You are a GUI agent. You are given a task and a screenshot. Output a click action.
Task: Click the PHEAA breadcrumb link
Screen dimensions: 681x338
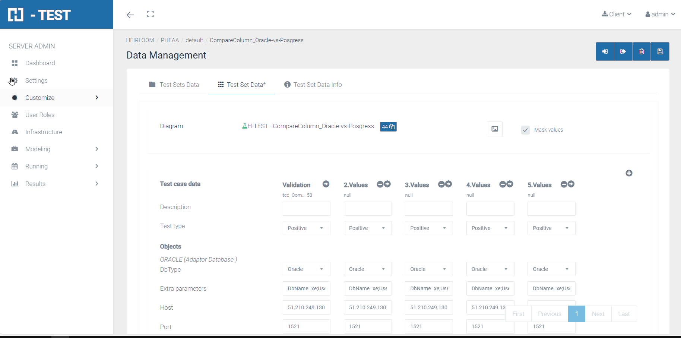tap(170, 40)
